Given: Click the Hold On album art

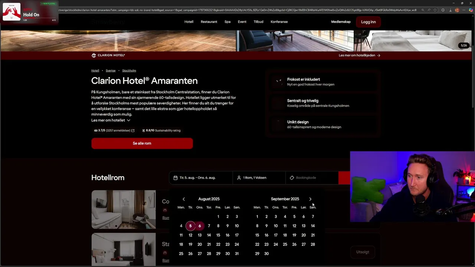Looking at the screenshot, I should click(x=12, y=12).
